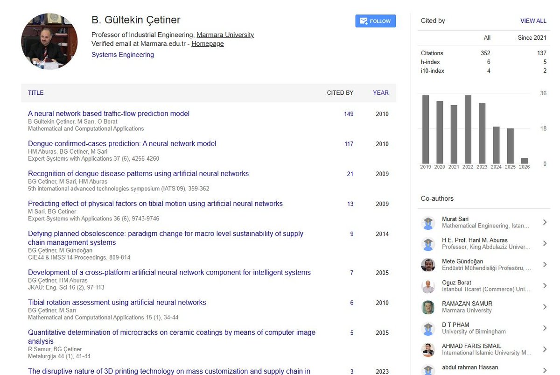Open the Defying planned obsolescence paper
The width and height of the screenshot is (560, 375).
click(x=166, y=238)
